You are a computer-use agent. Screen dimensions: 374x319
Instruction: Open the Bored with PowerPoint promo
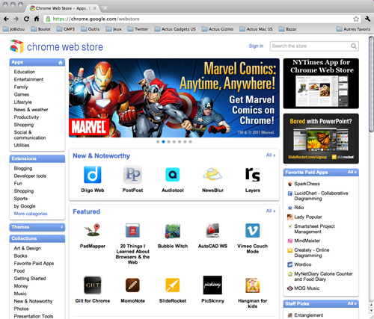(x=321, y=139)
